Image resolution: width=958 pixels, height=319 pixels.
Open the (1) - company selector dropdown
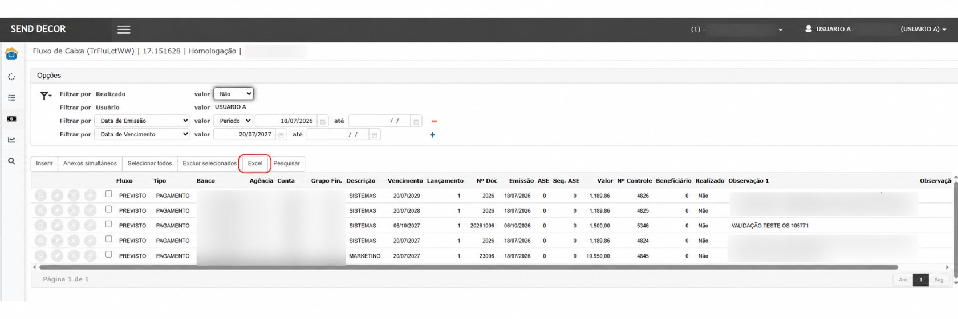click(737, 29)
